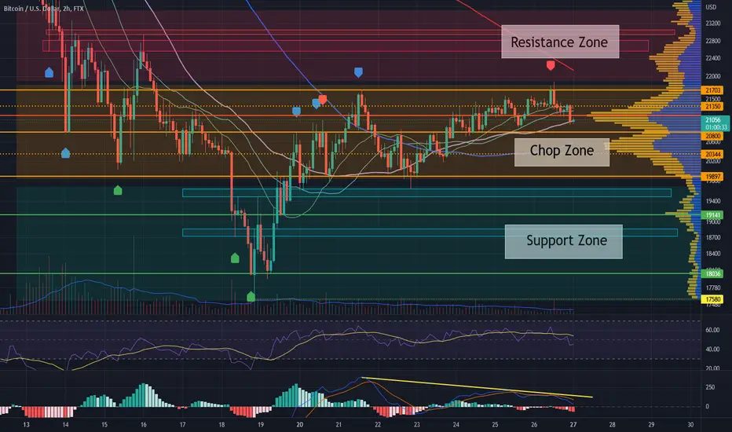
Task: Select the red descending trendline near Resistance Zone
Action: click(x=515, y=35)
